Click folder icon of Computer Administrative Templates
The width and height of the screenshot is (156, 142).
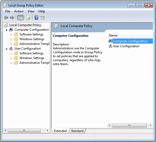[16, 44]
